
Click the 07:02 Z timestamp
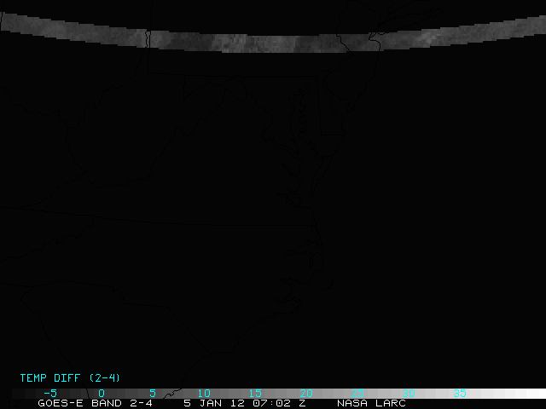[282, 403]
